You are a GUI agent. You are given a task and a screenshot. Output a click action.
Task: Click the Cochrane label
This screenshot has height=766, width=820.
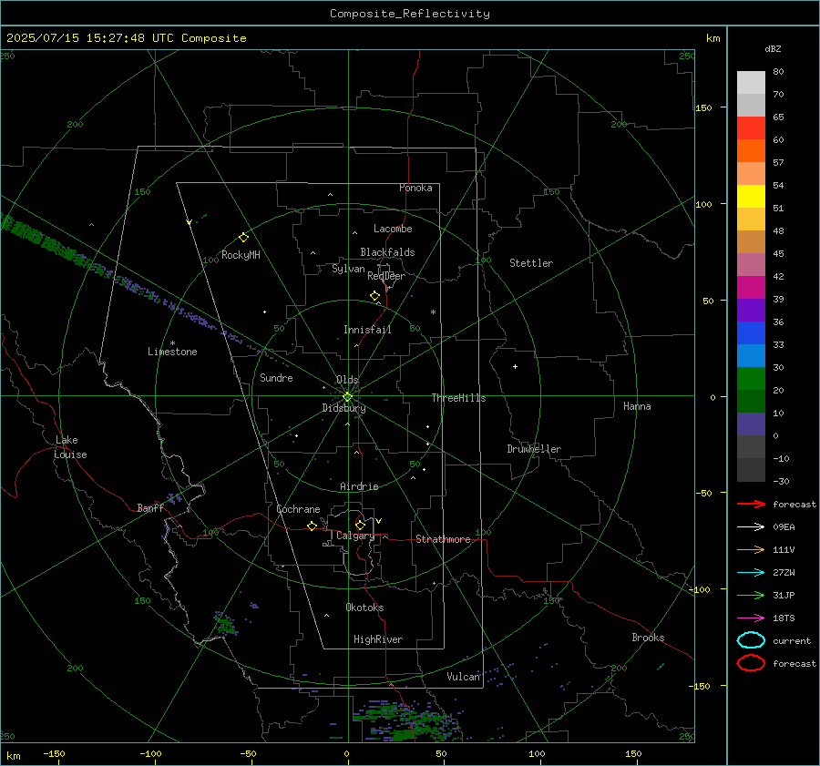pos(298,509)
